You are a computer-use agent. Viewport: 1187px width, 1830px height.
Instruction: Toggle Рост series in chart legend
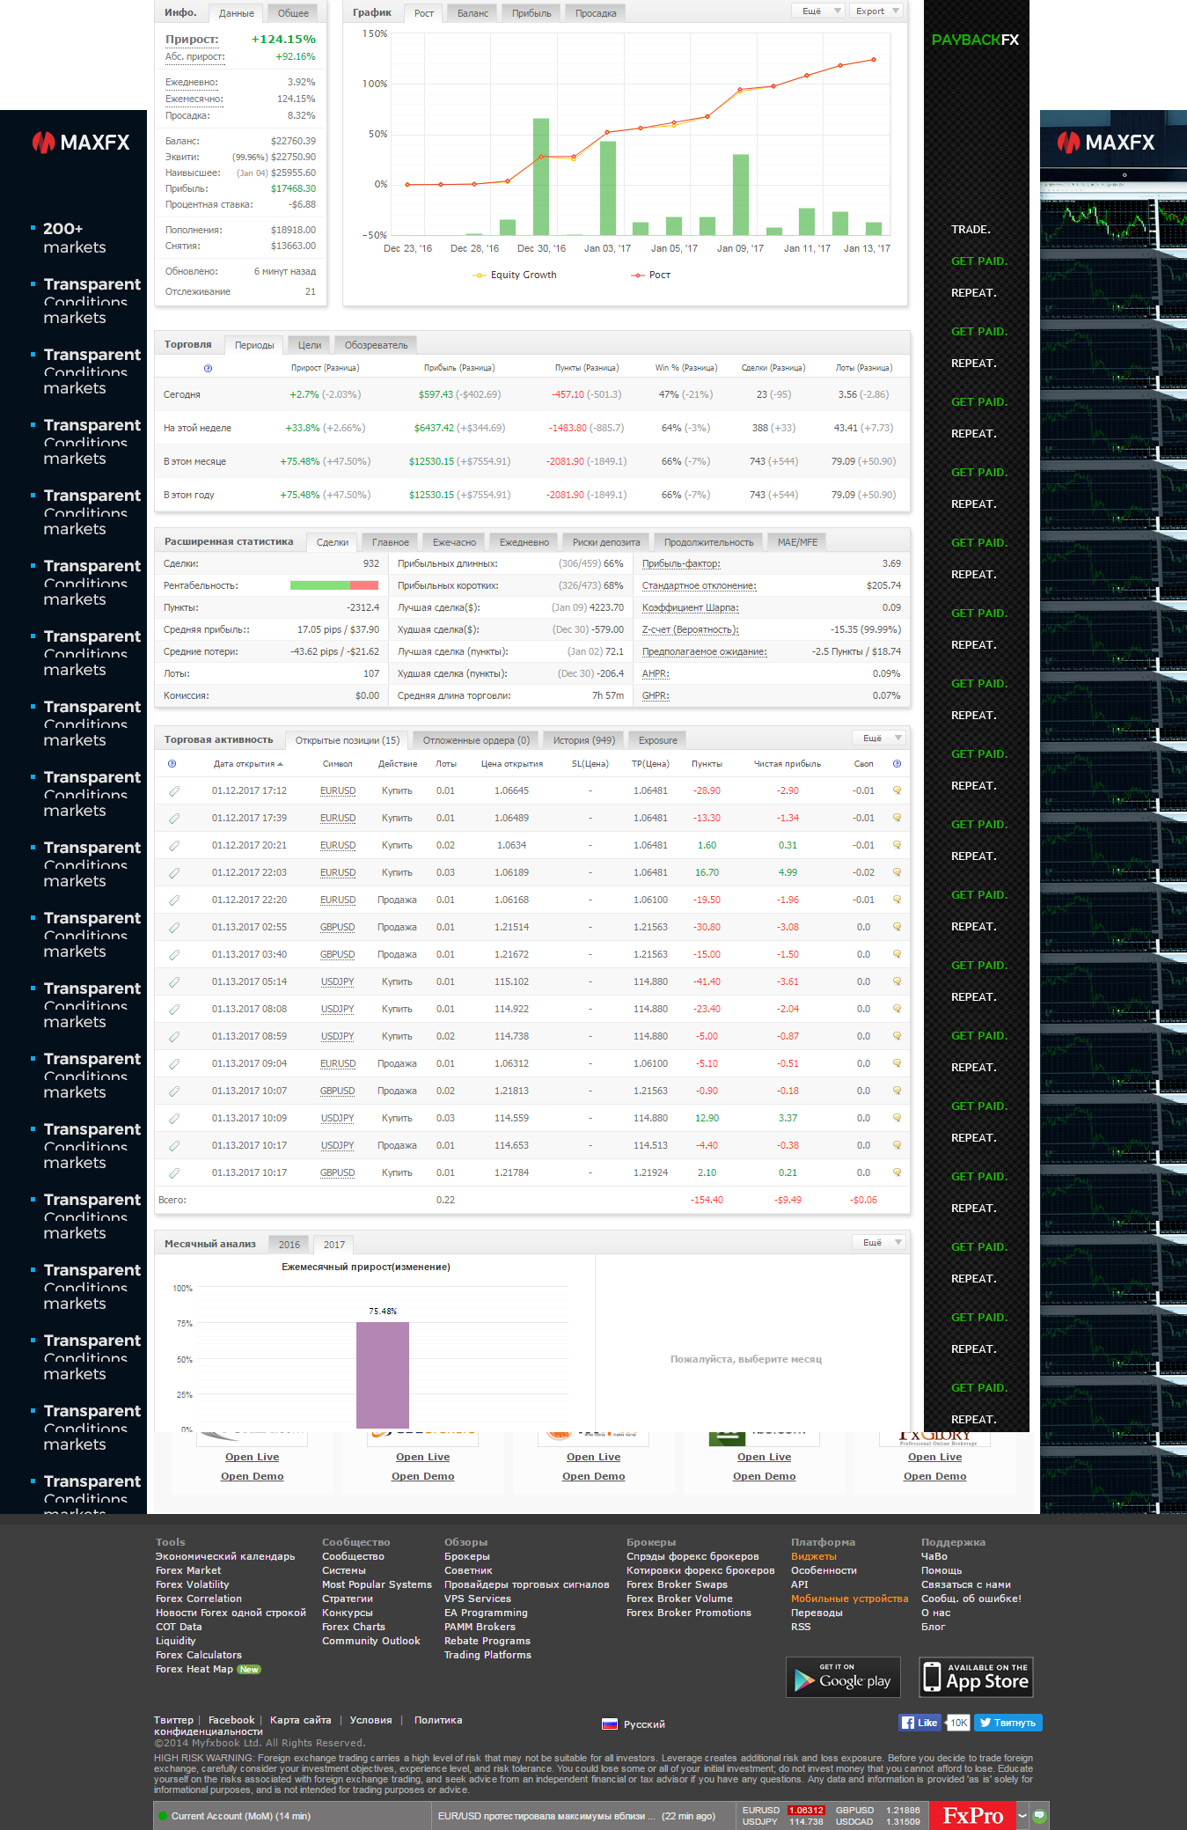[x=650, y=275]
